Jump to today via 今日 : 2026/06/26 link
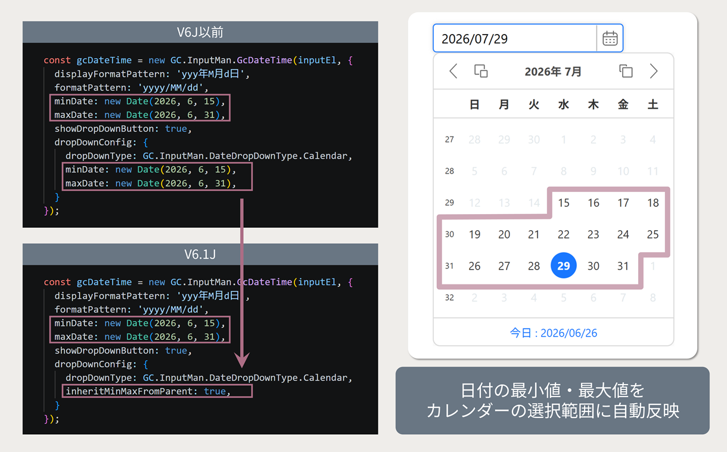 pyautogui.click(x=553, y=333)
